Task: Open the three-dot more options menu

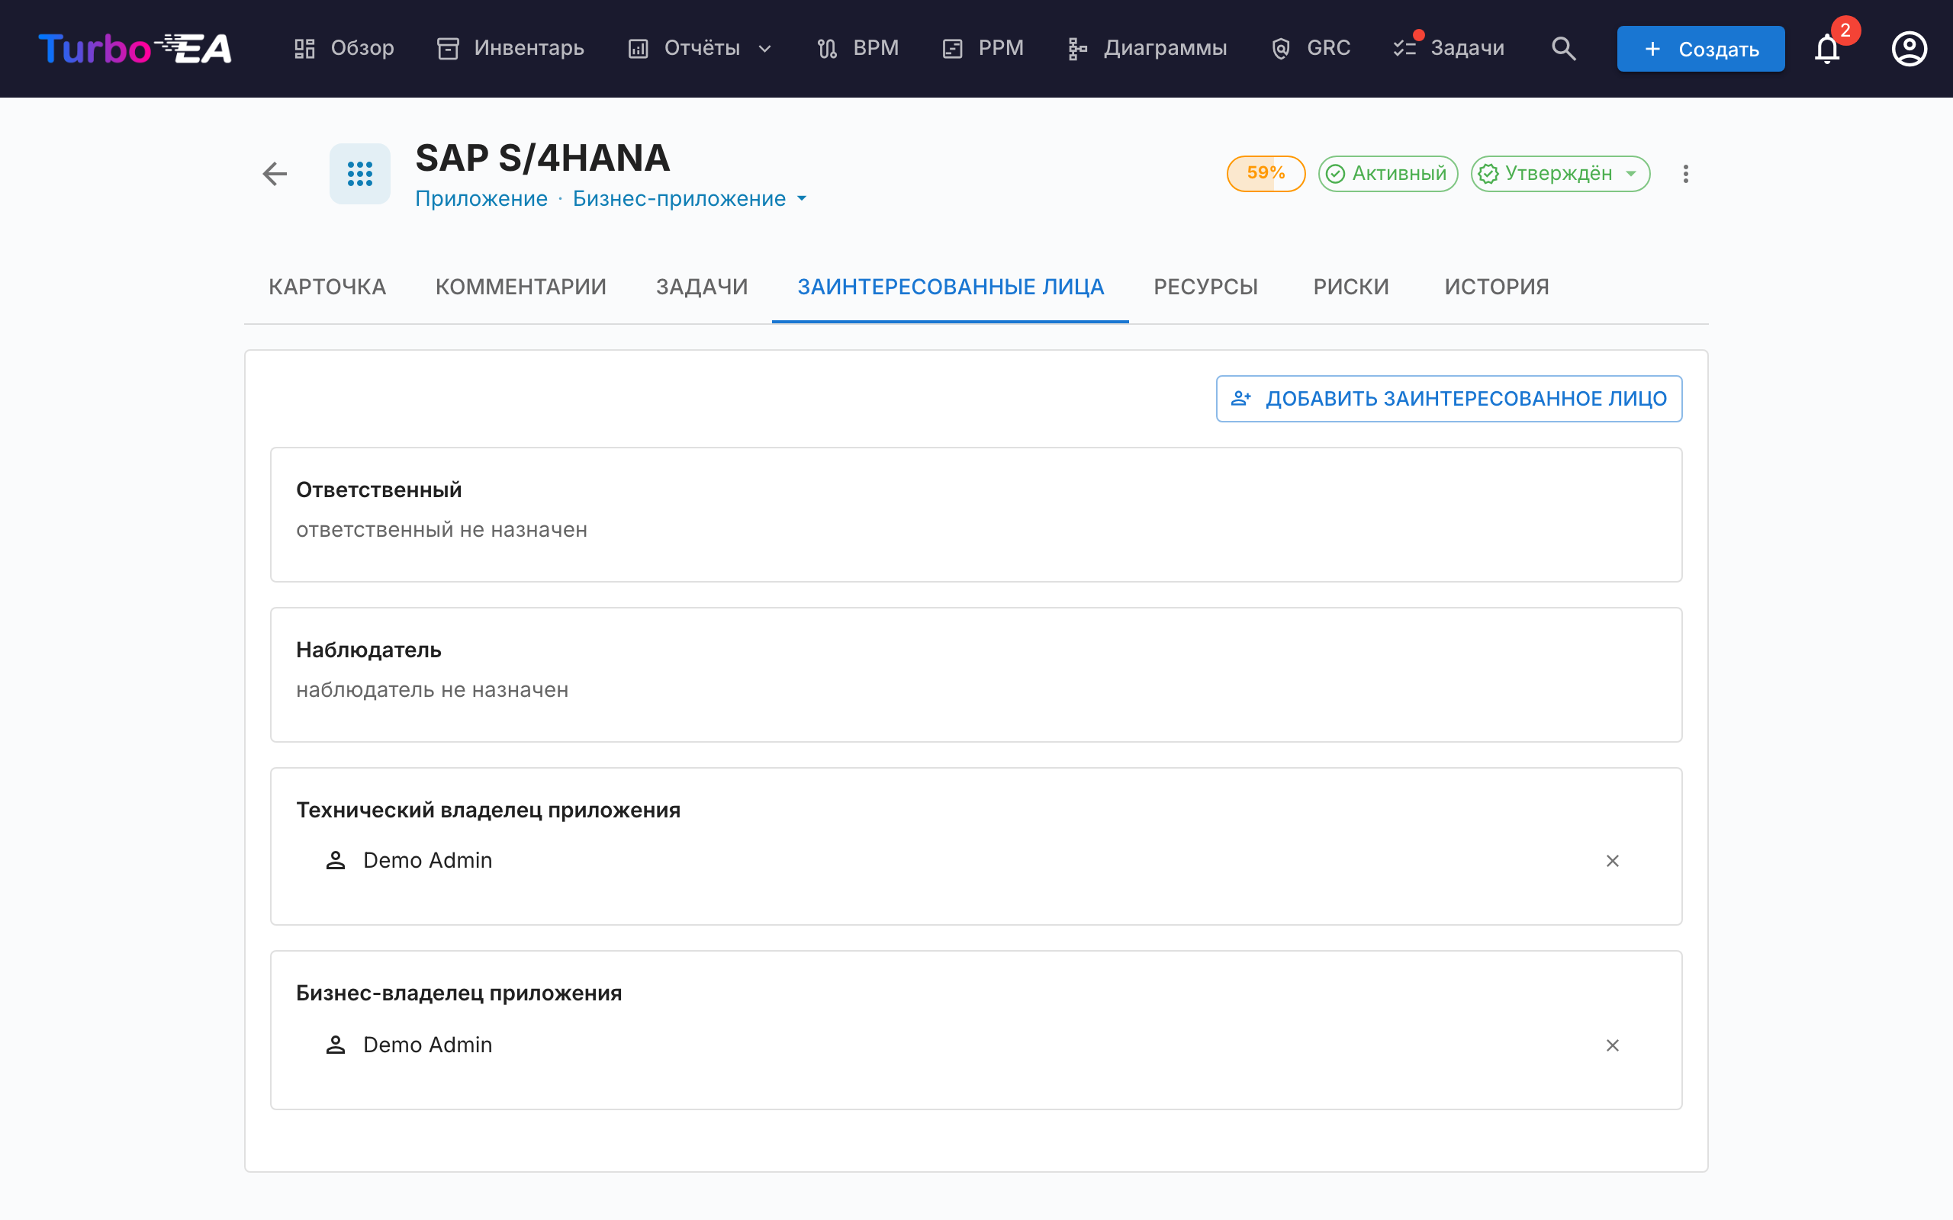Action: coord(1685,174)
